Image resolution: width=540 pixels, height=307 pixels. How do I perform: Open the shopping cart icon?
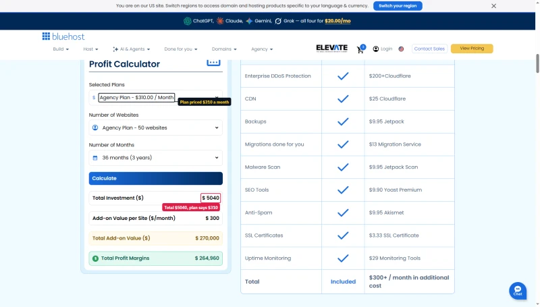point(360,49)
